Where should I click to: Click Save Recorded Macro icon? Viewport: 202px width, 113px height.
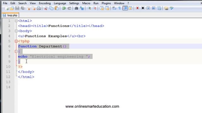pos(159,8)
